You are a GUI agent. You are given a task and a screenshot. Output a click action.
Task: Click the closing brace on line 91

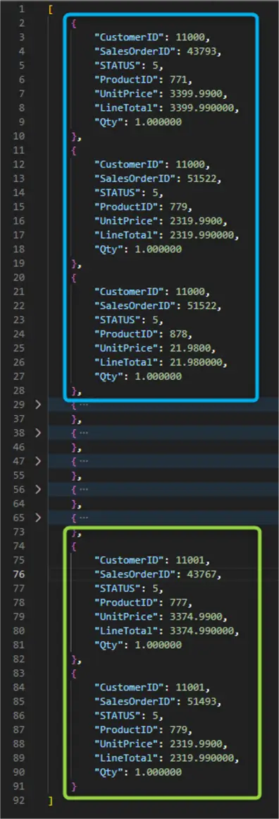[x=75, y=786]
